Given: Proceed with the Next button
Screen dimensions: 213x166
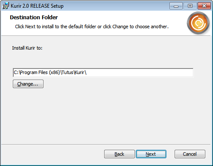Looking at the screenshot, I should [x=151, y=154].
